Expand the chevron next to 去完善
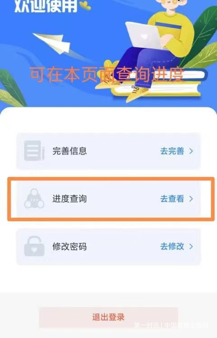 click(x=191, y=151)
